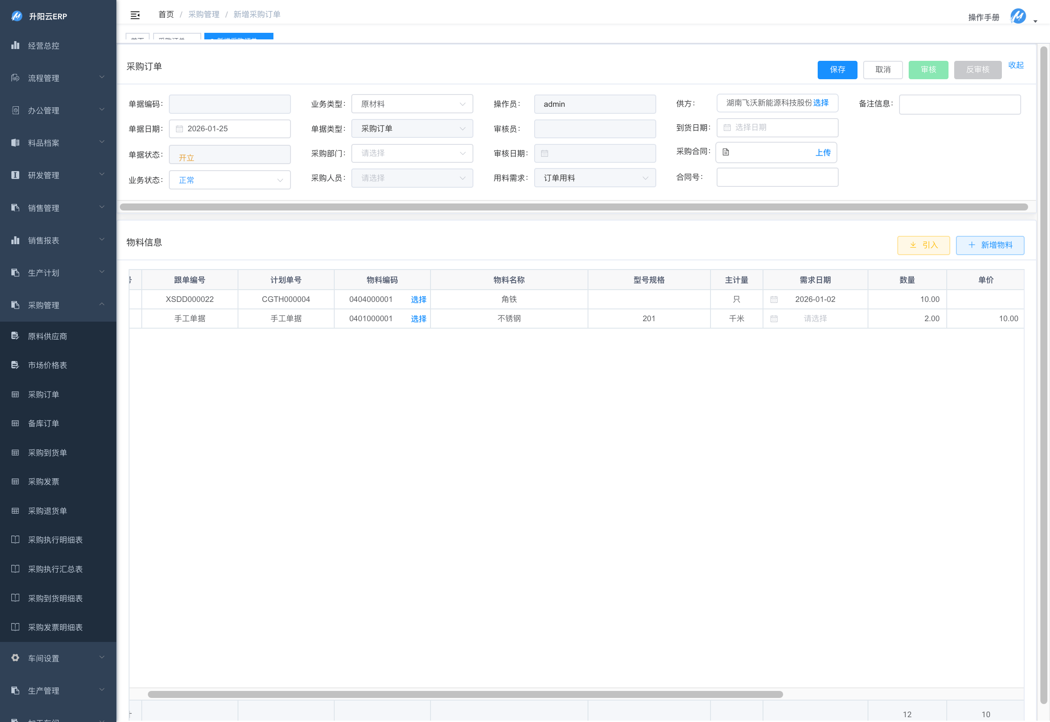Viewport: 1050px width, 722px height.
Task: Click the user avatar icon top right
Action: click(1018, 16)
